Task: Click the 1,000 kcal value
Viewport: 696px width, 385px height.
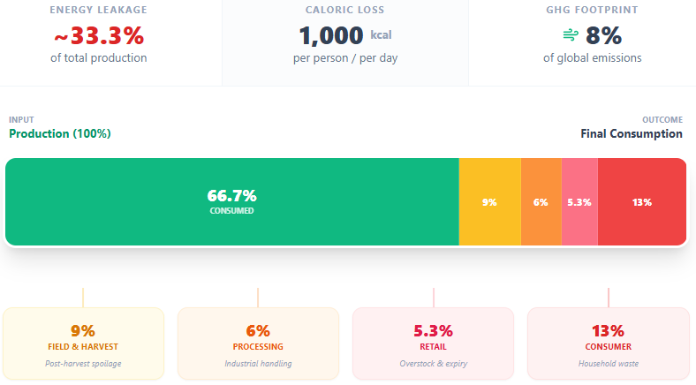Action: coord(344,35)
